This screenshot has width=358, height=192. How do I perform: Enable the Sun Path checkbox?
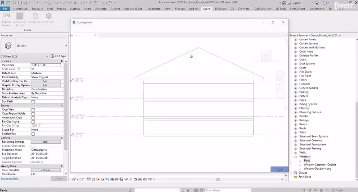(x=33, y=102)
